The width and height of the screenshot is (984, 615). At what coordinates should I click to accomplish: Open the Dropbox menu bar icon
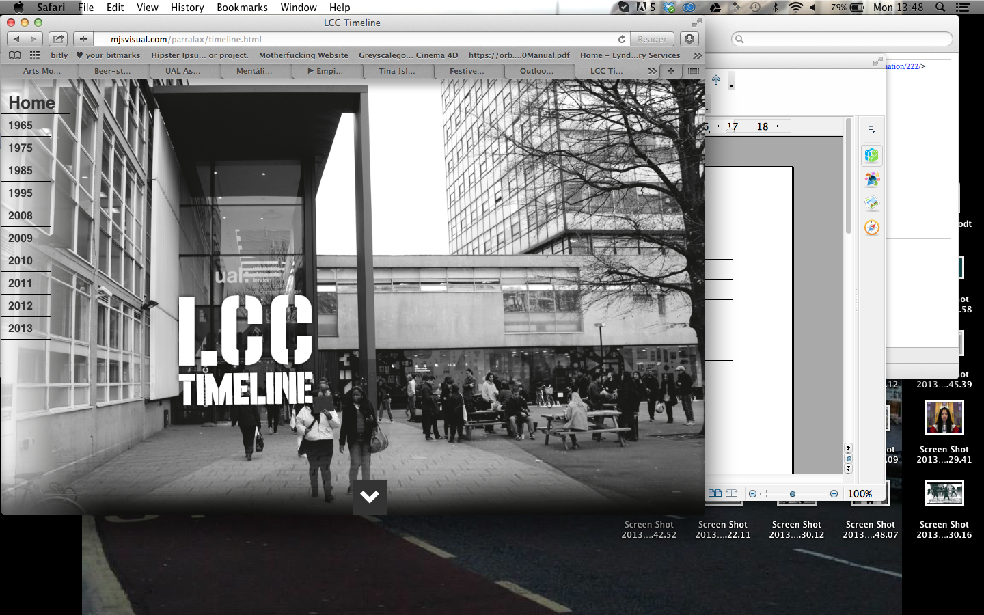pyautogui.click(x=669, y=8)
